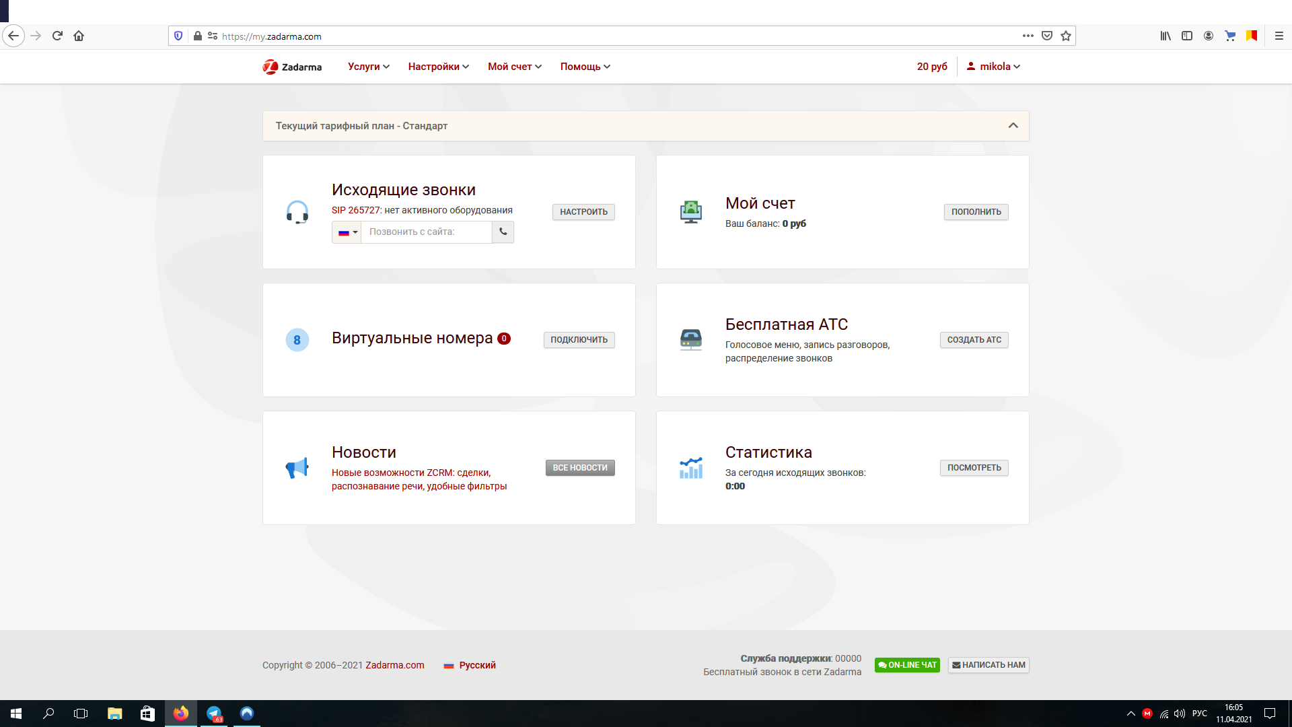Screen dimensions: 1292x727
Task: Open the Мой счет dropdown menu
Action: point(514,67)
